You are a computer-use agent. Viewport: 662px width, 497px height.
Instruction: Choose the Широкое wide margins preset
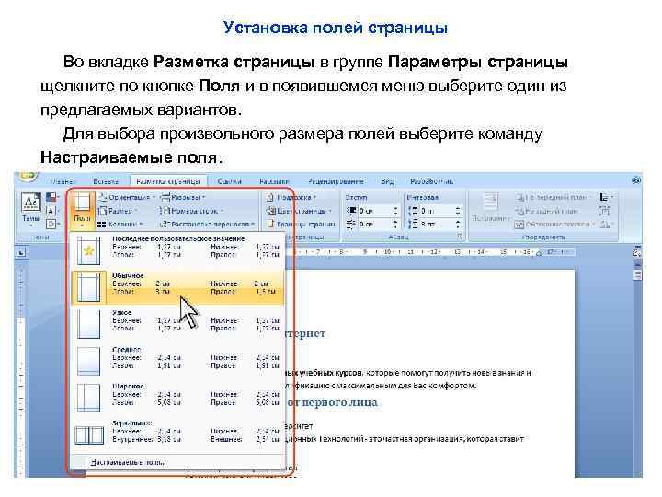[x=177, y=398]
